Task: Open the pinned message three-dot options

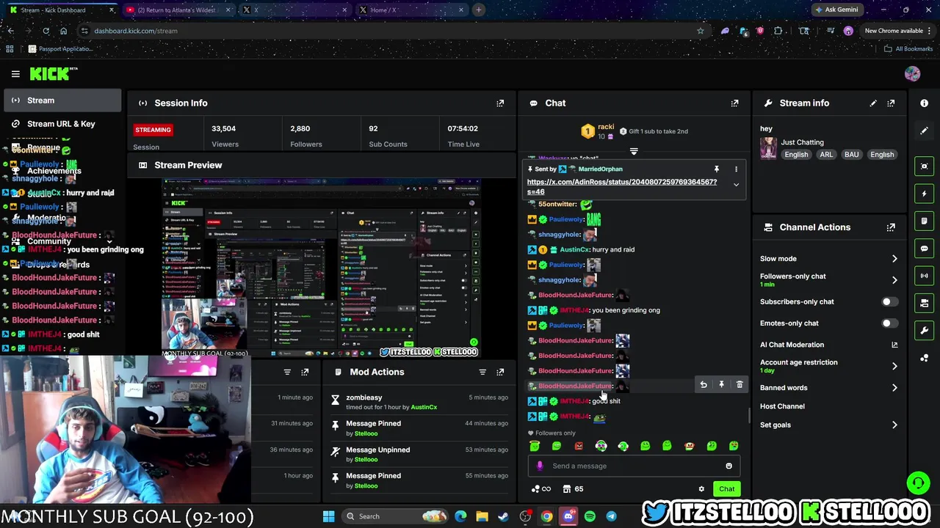Action: tap(736, 169)
